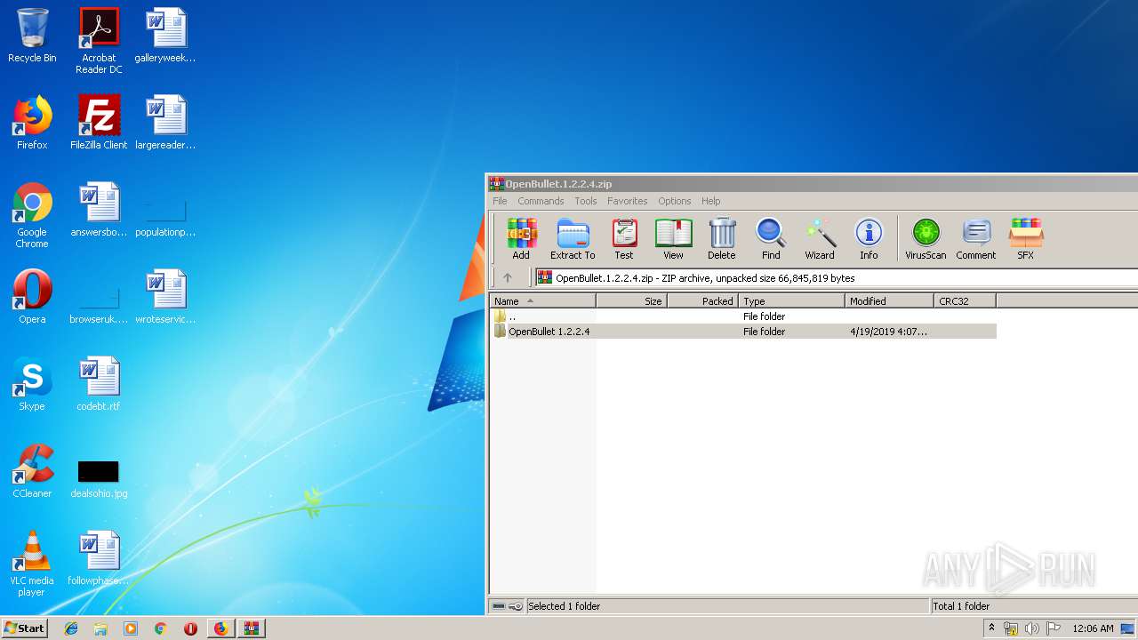Select Acrobat Reader DC desktop icon

[99, 41]
